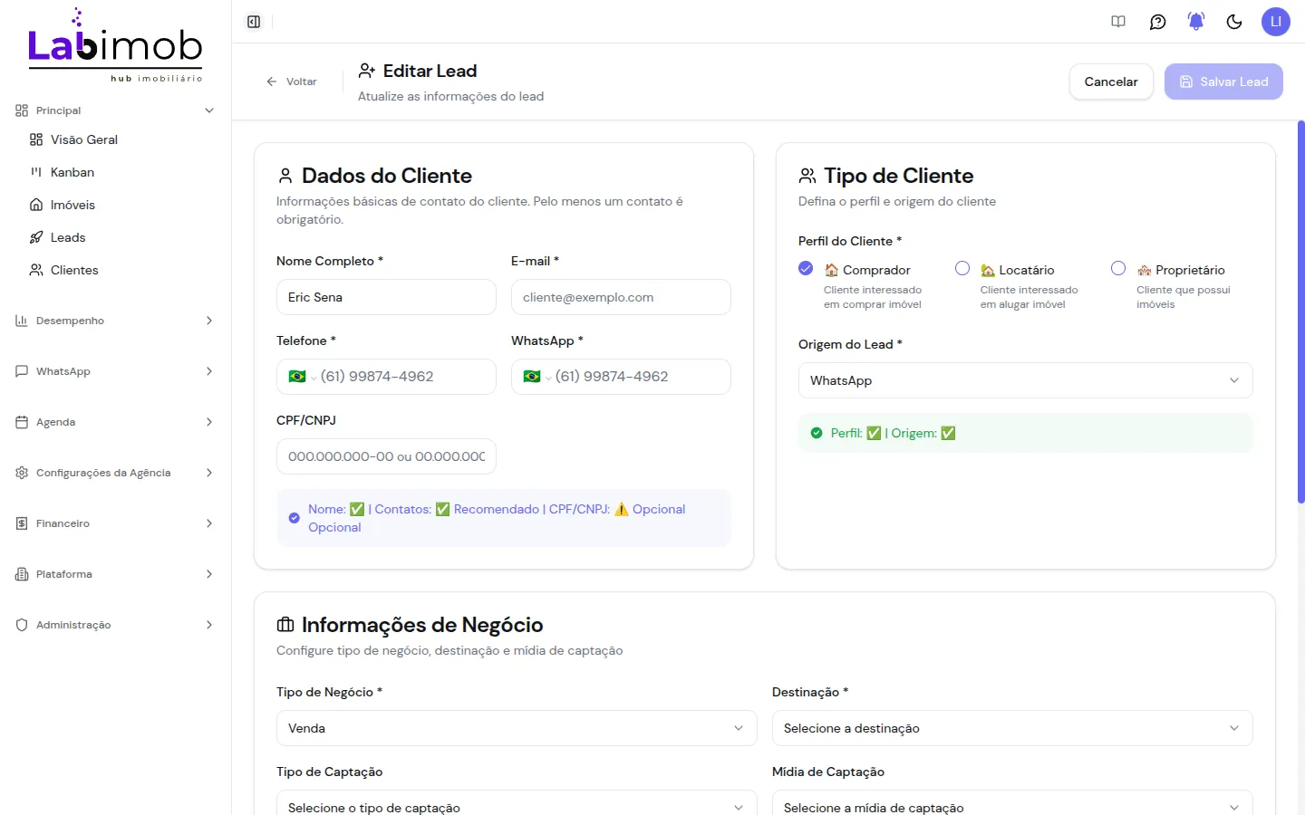Open the documentation book icon
This screenshot has height=815, width=1305.
coord(1118,22)
